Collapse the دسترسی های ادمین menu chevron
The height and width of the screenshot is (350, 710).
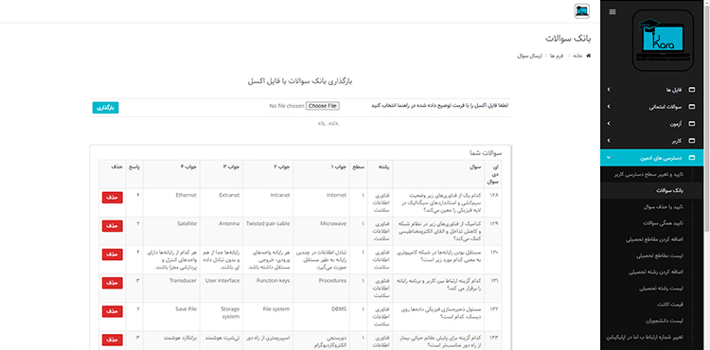coord(608,158)
